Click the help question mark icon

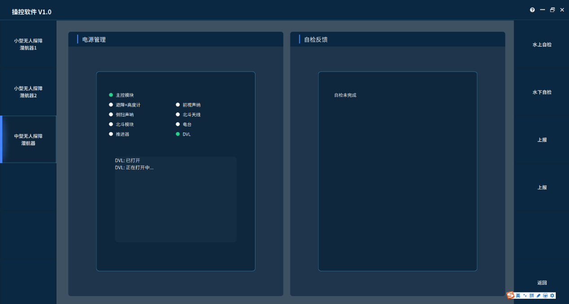(532, 10)
